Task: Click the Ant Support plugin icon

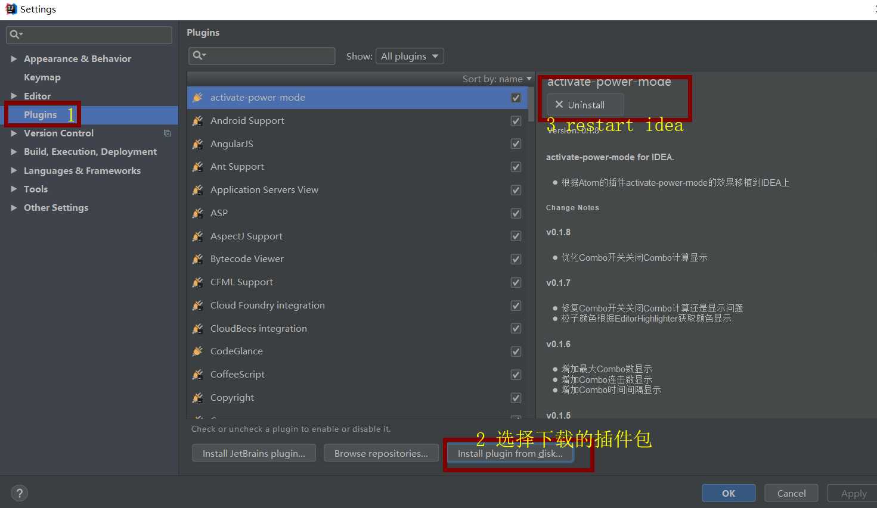Action: point(198,167)
